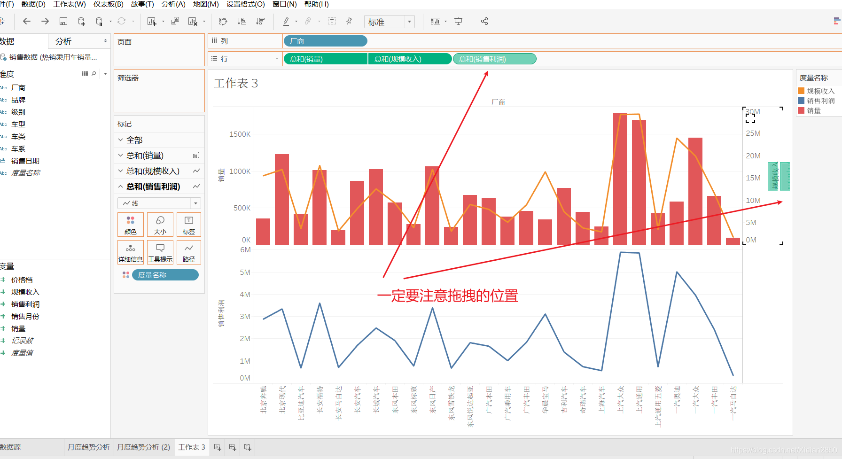842x459 pixels.
Task: Click the blue 销售利润 legend swatch
Action: pyautogui.click(x=801, y=101)
